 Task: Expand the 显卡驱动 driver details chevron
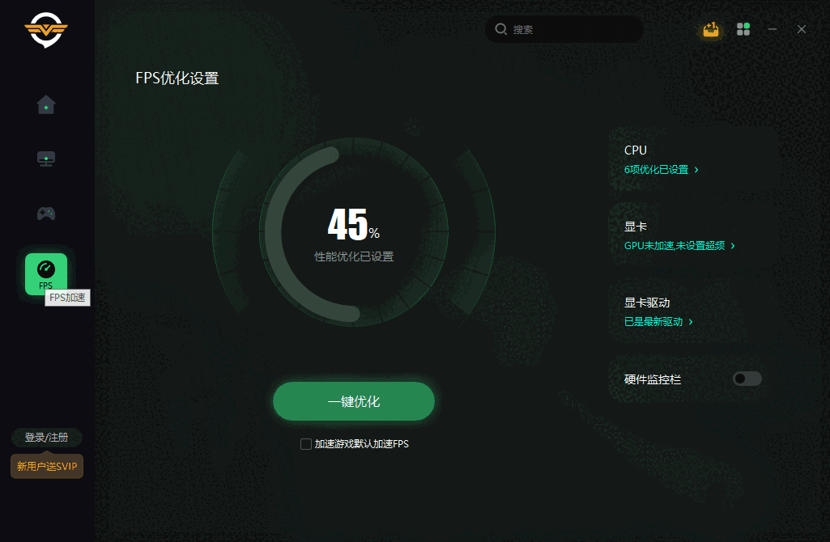690,321
